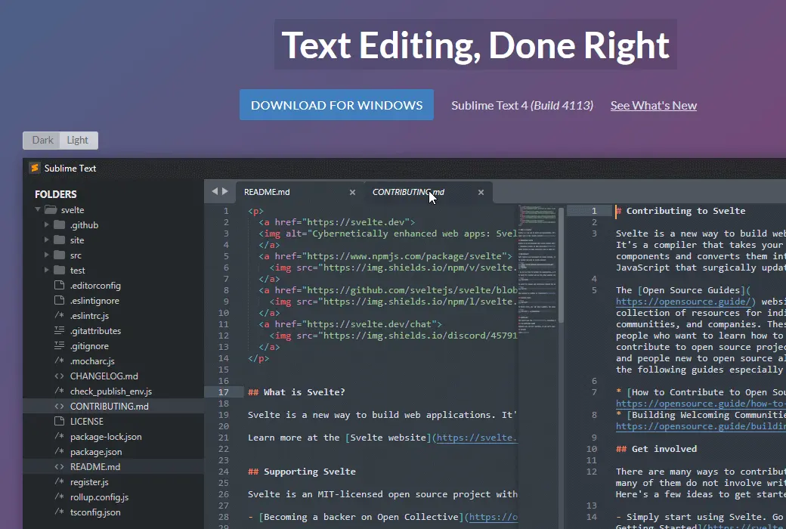Viewport: 786px width, 529px height.
Task: Open the opensource.guide/buildin link on line 8
Action: pyautogui.click(x=701, y=426)
